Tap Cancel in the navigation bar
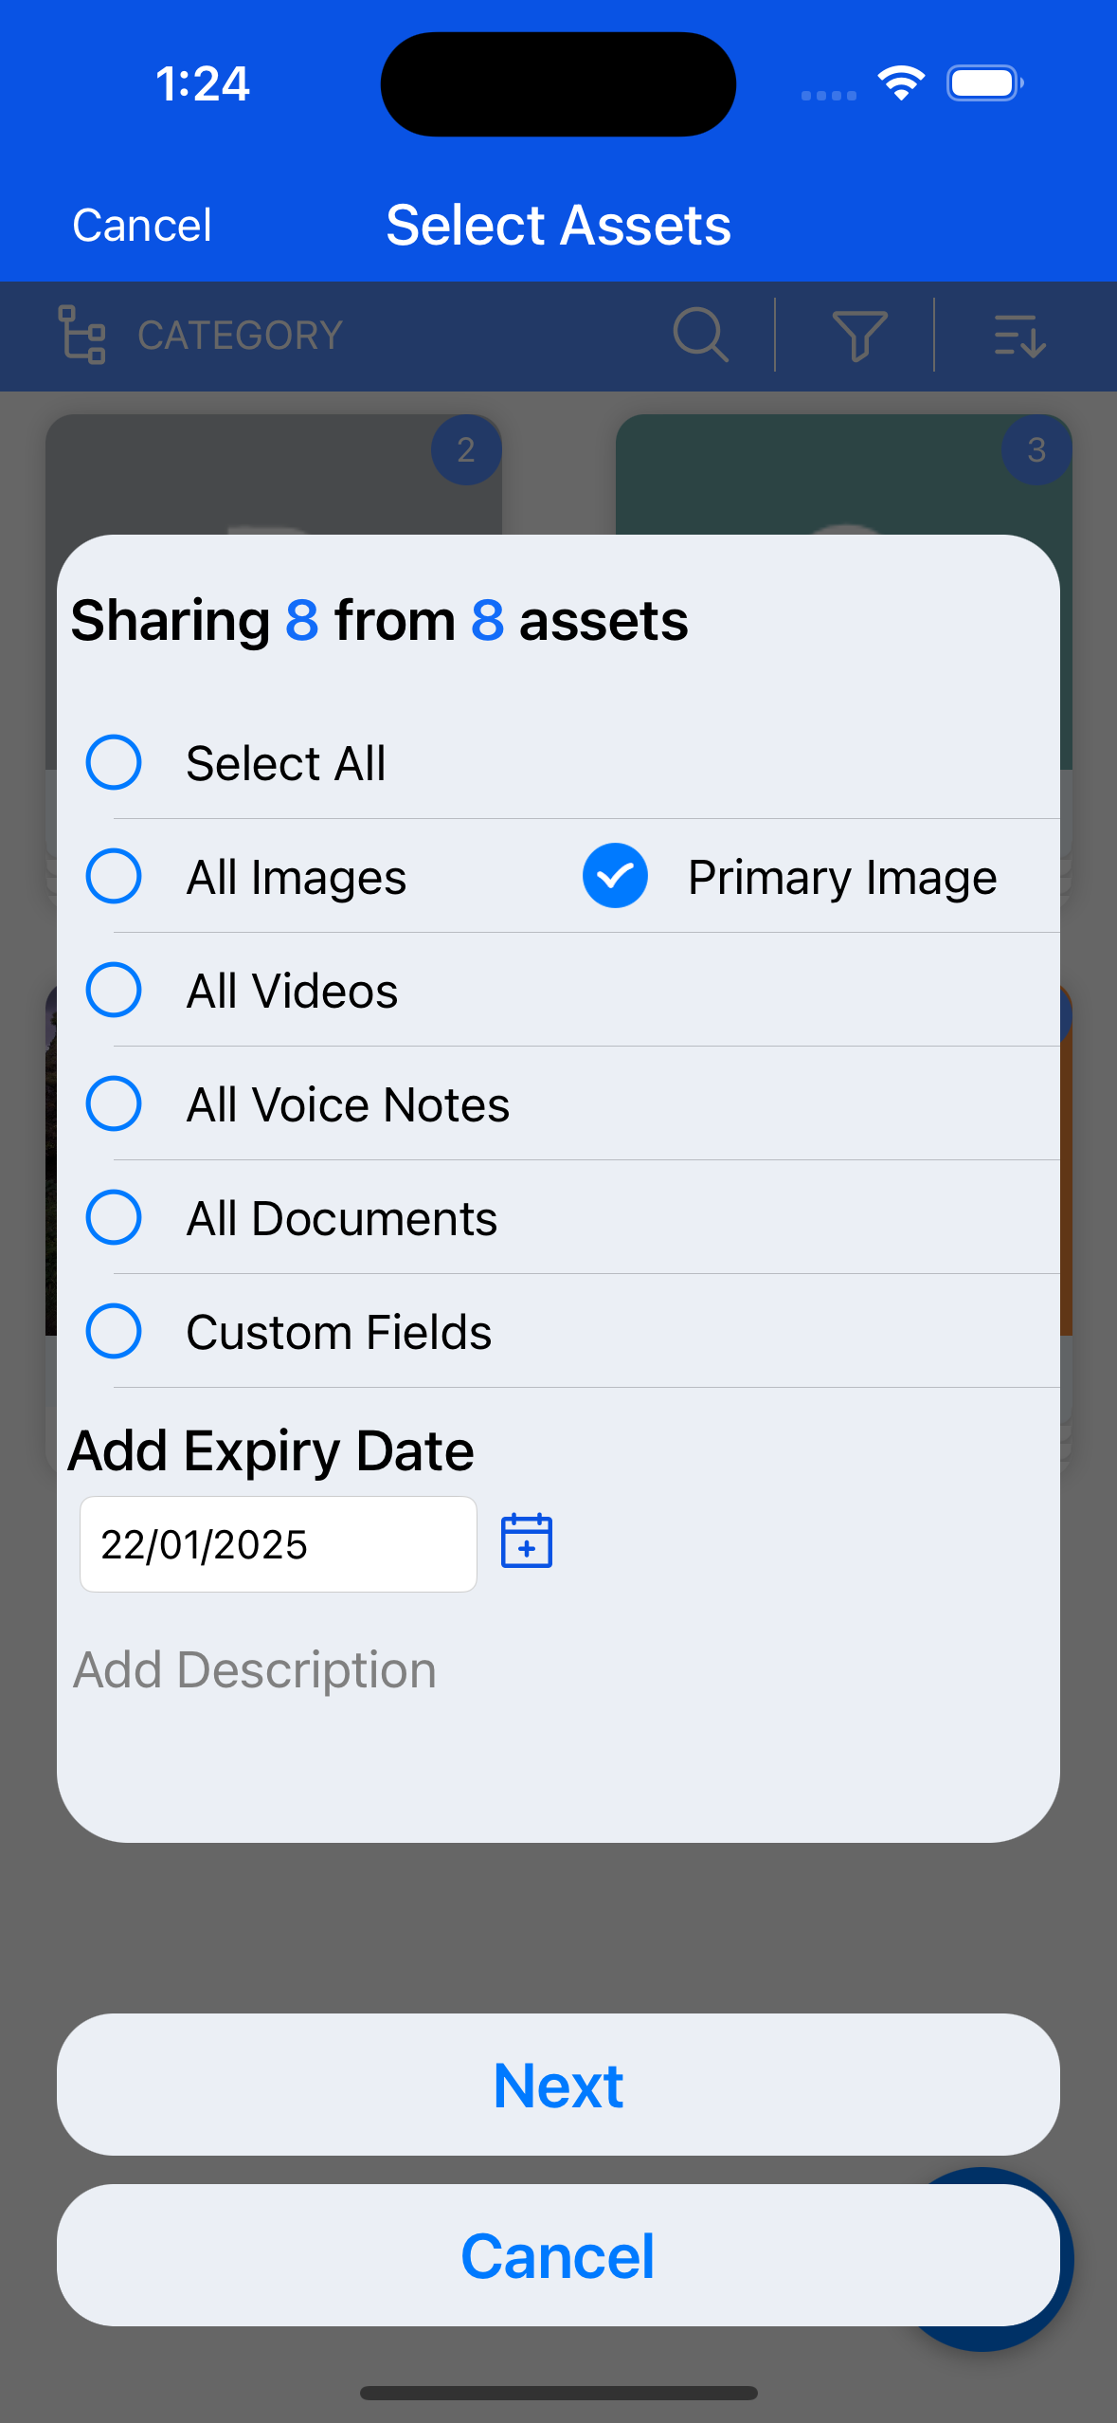The image size is (1117, 2423). (x=142, y=226)
